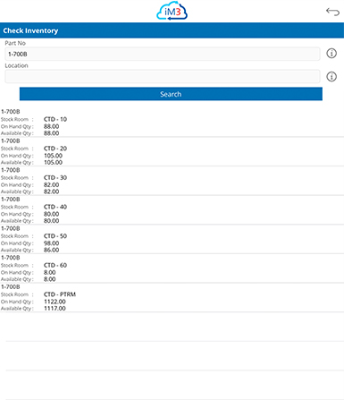Click the 105.00 on hand quantity
This screenshot has width=344, height=400.
[54, 156]
